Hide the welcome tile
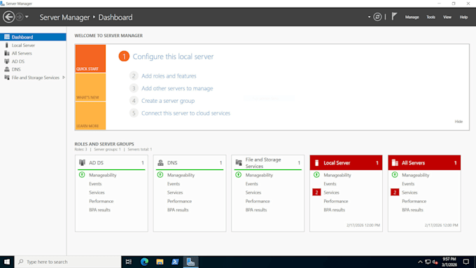 [458, 121]
